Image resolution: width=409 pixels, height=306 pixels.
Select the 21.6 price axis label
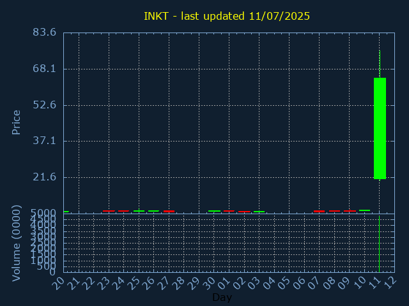(44, 177)
